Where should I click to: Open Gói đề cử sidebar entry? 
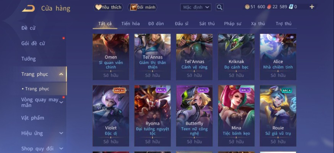click(x=33, y=44)
